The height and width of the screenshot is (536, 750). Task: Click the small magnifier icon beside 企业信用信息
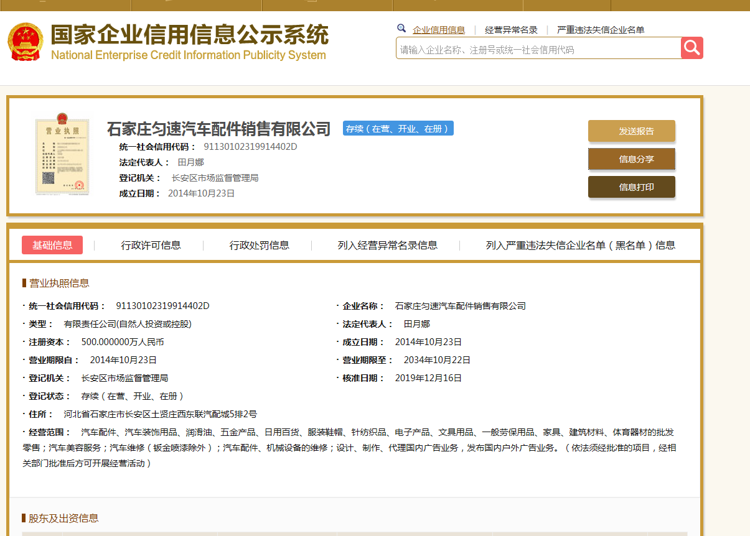(401, 29)
